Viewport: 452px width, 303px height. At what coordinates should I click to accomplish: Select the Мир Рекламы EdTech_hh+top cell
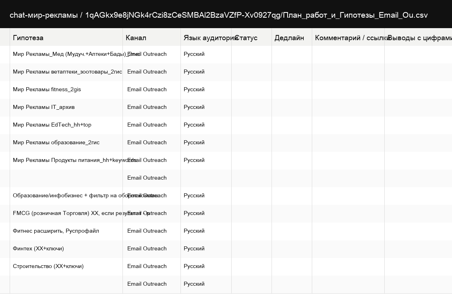coord(66,125)
